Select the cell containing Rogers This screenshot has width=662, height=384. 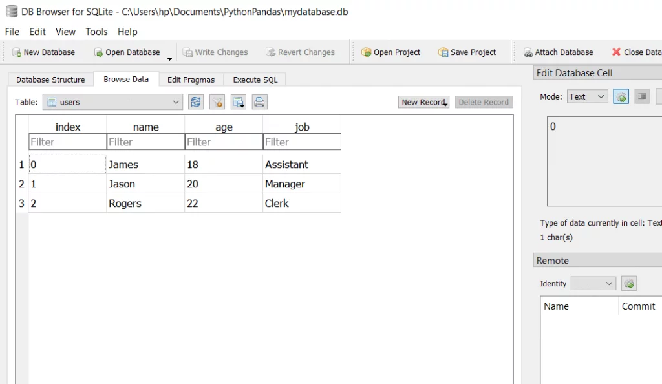pos(145,203)
